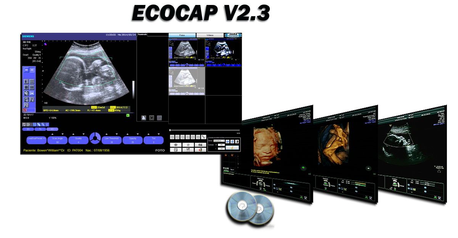Decrease Low Threshold with down arrow
458x238 pixels.
point(116,134)
